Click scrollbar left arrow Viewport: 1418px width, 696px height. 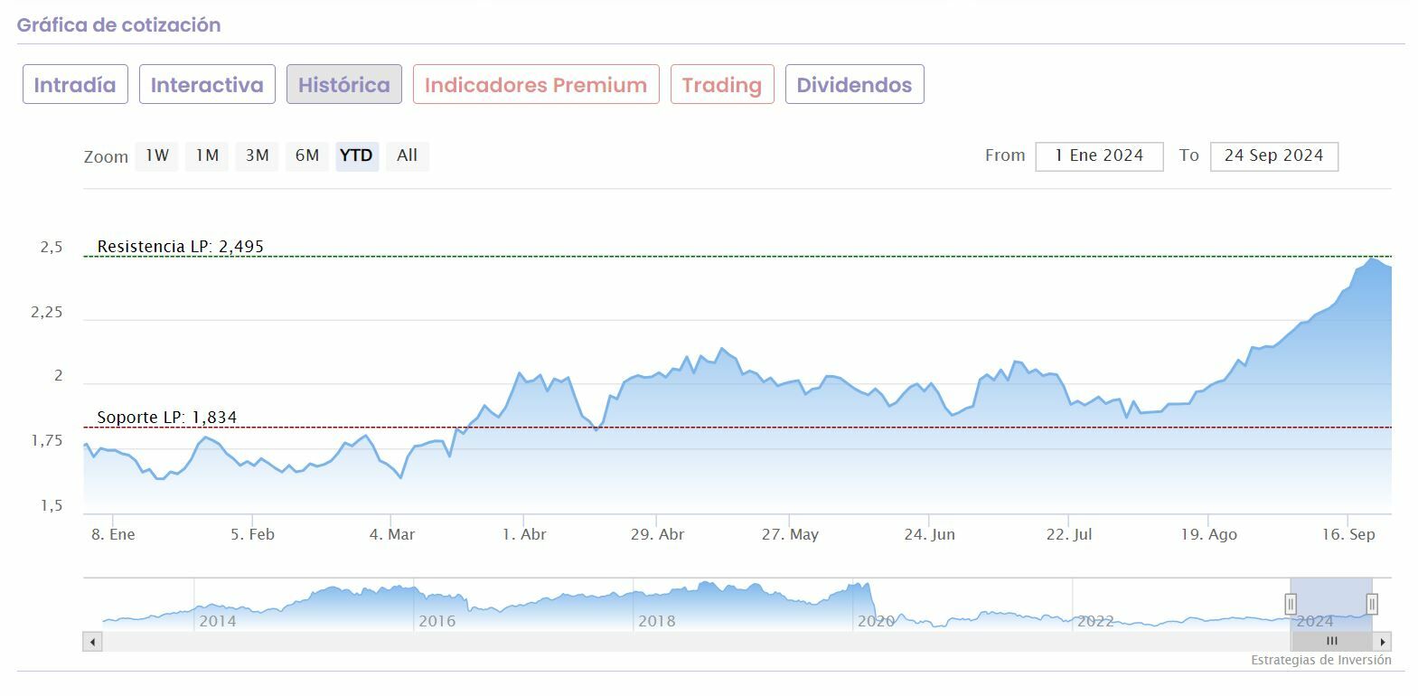click(x=92, y=642)
